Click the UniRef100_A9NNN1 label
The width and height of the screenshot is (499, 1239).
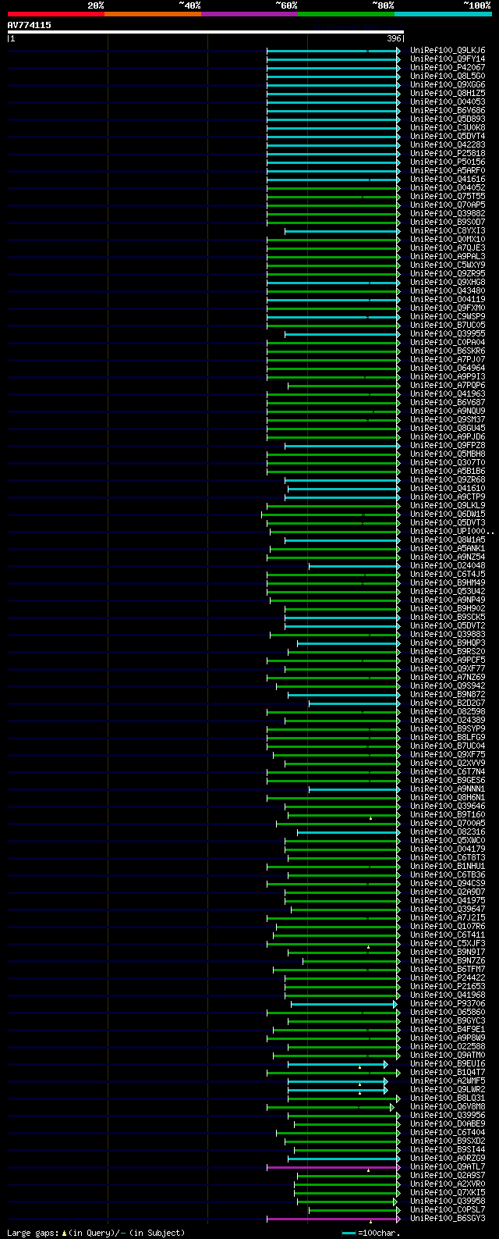[x=448, y=789]
